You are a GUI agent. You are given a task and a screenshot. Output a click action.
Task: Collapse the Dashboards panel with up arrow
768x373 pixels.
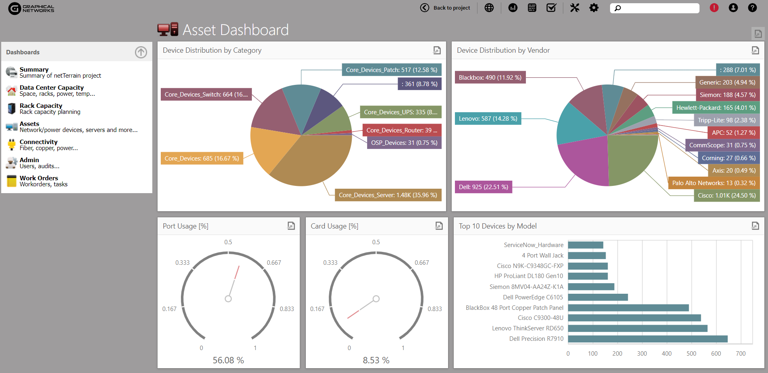tap(141, 52)
